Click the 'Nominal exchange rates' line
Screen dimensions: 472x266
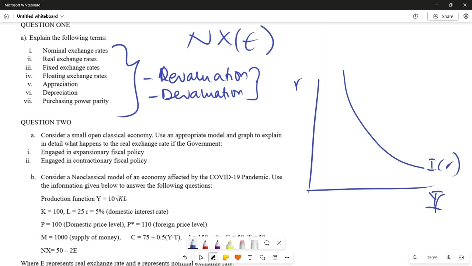coord(75,51)
